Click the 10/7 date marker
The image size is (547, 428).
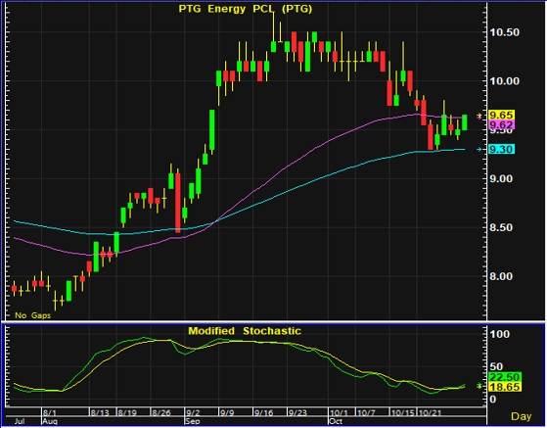click(366, 413)
